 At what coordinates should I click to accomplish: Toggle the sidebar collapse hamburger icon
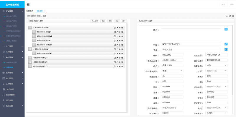tap(28, 4)
